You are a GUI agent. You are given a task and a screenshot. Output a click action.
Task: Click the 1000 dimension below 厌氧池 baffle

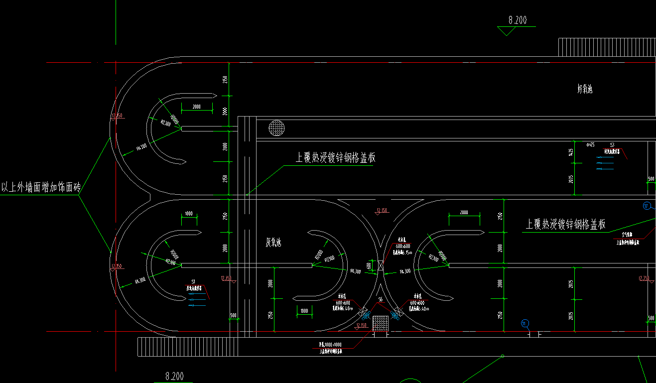[x=304, y=311]
